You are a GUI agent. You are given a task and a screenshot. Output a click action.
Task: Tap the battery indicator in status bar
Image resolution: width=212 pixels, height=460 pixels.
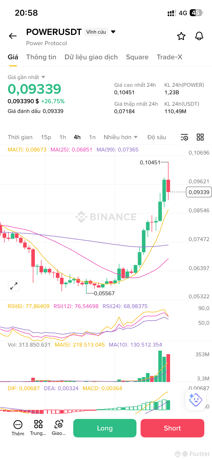196,13
